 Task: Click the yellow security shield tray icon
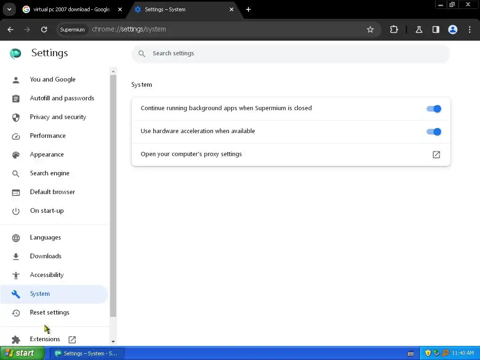click(x=428, y=353)
